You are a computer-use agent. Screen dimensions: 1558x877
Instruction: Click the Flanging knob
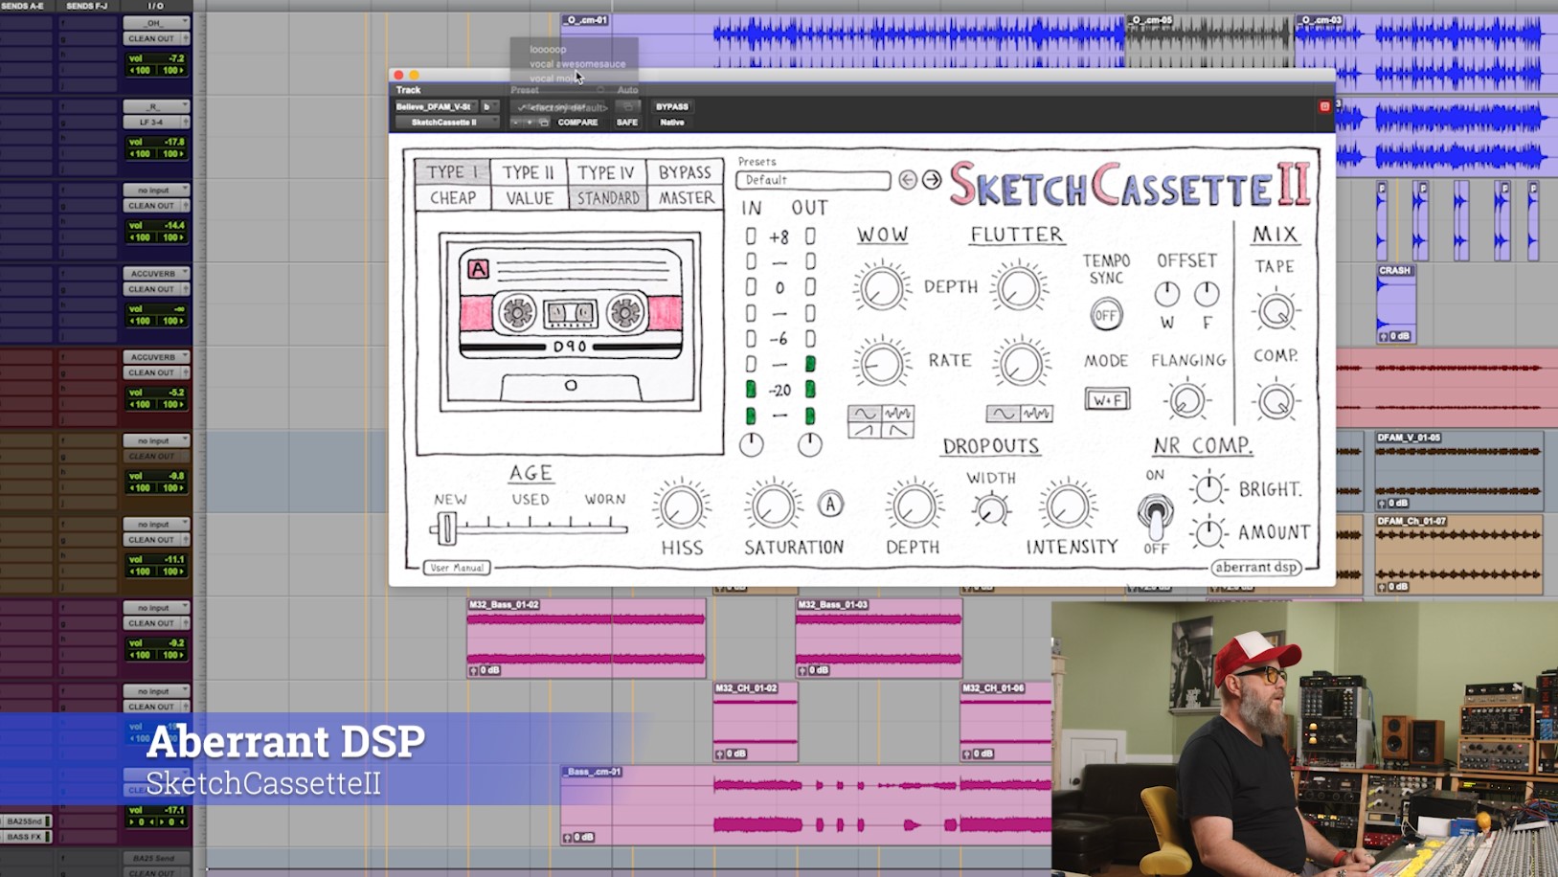1187,400
